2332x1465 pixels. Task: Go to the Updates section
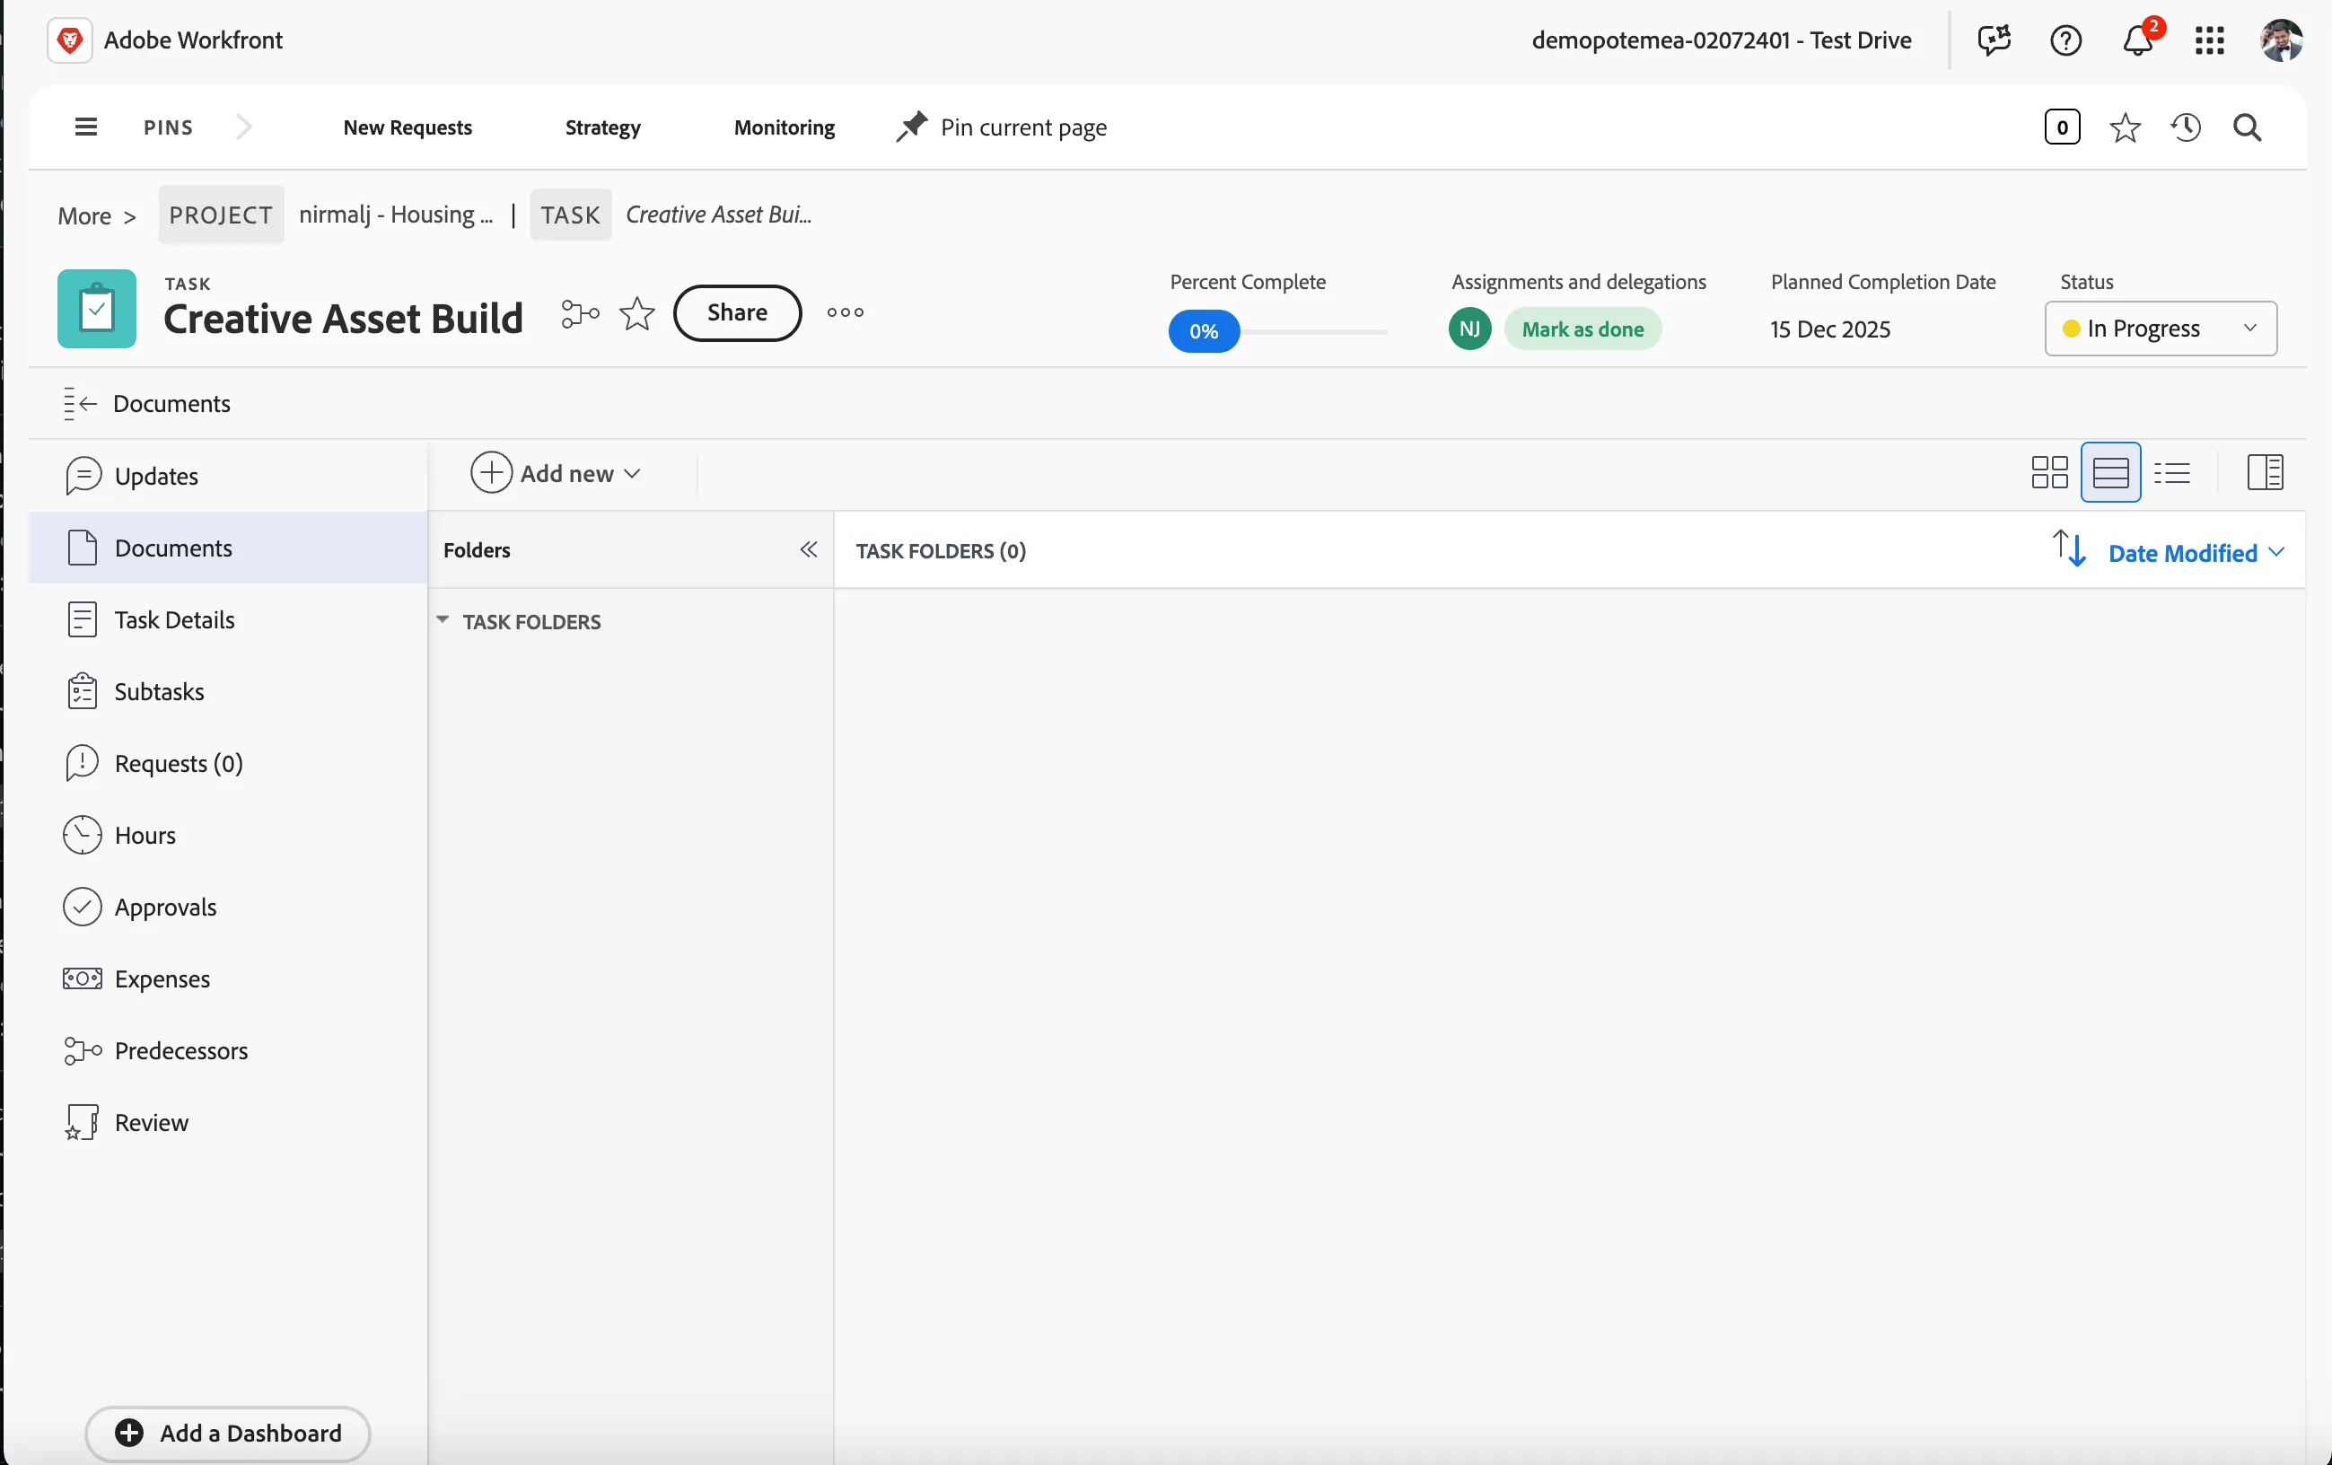229,477
